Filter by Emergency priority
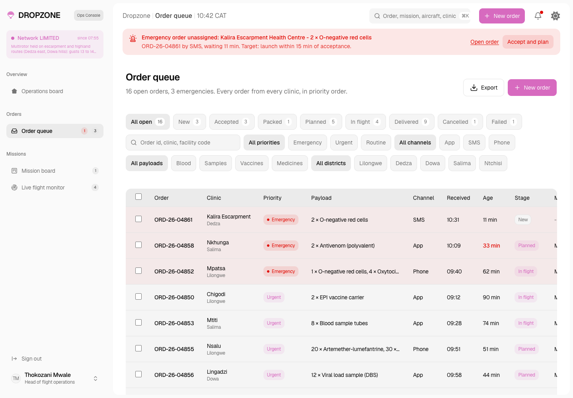 click(308, 142)
